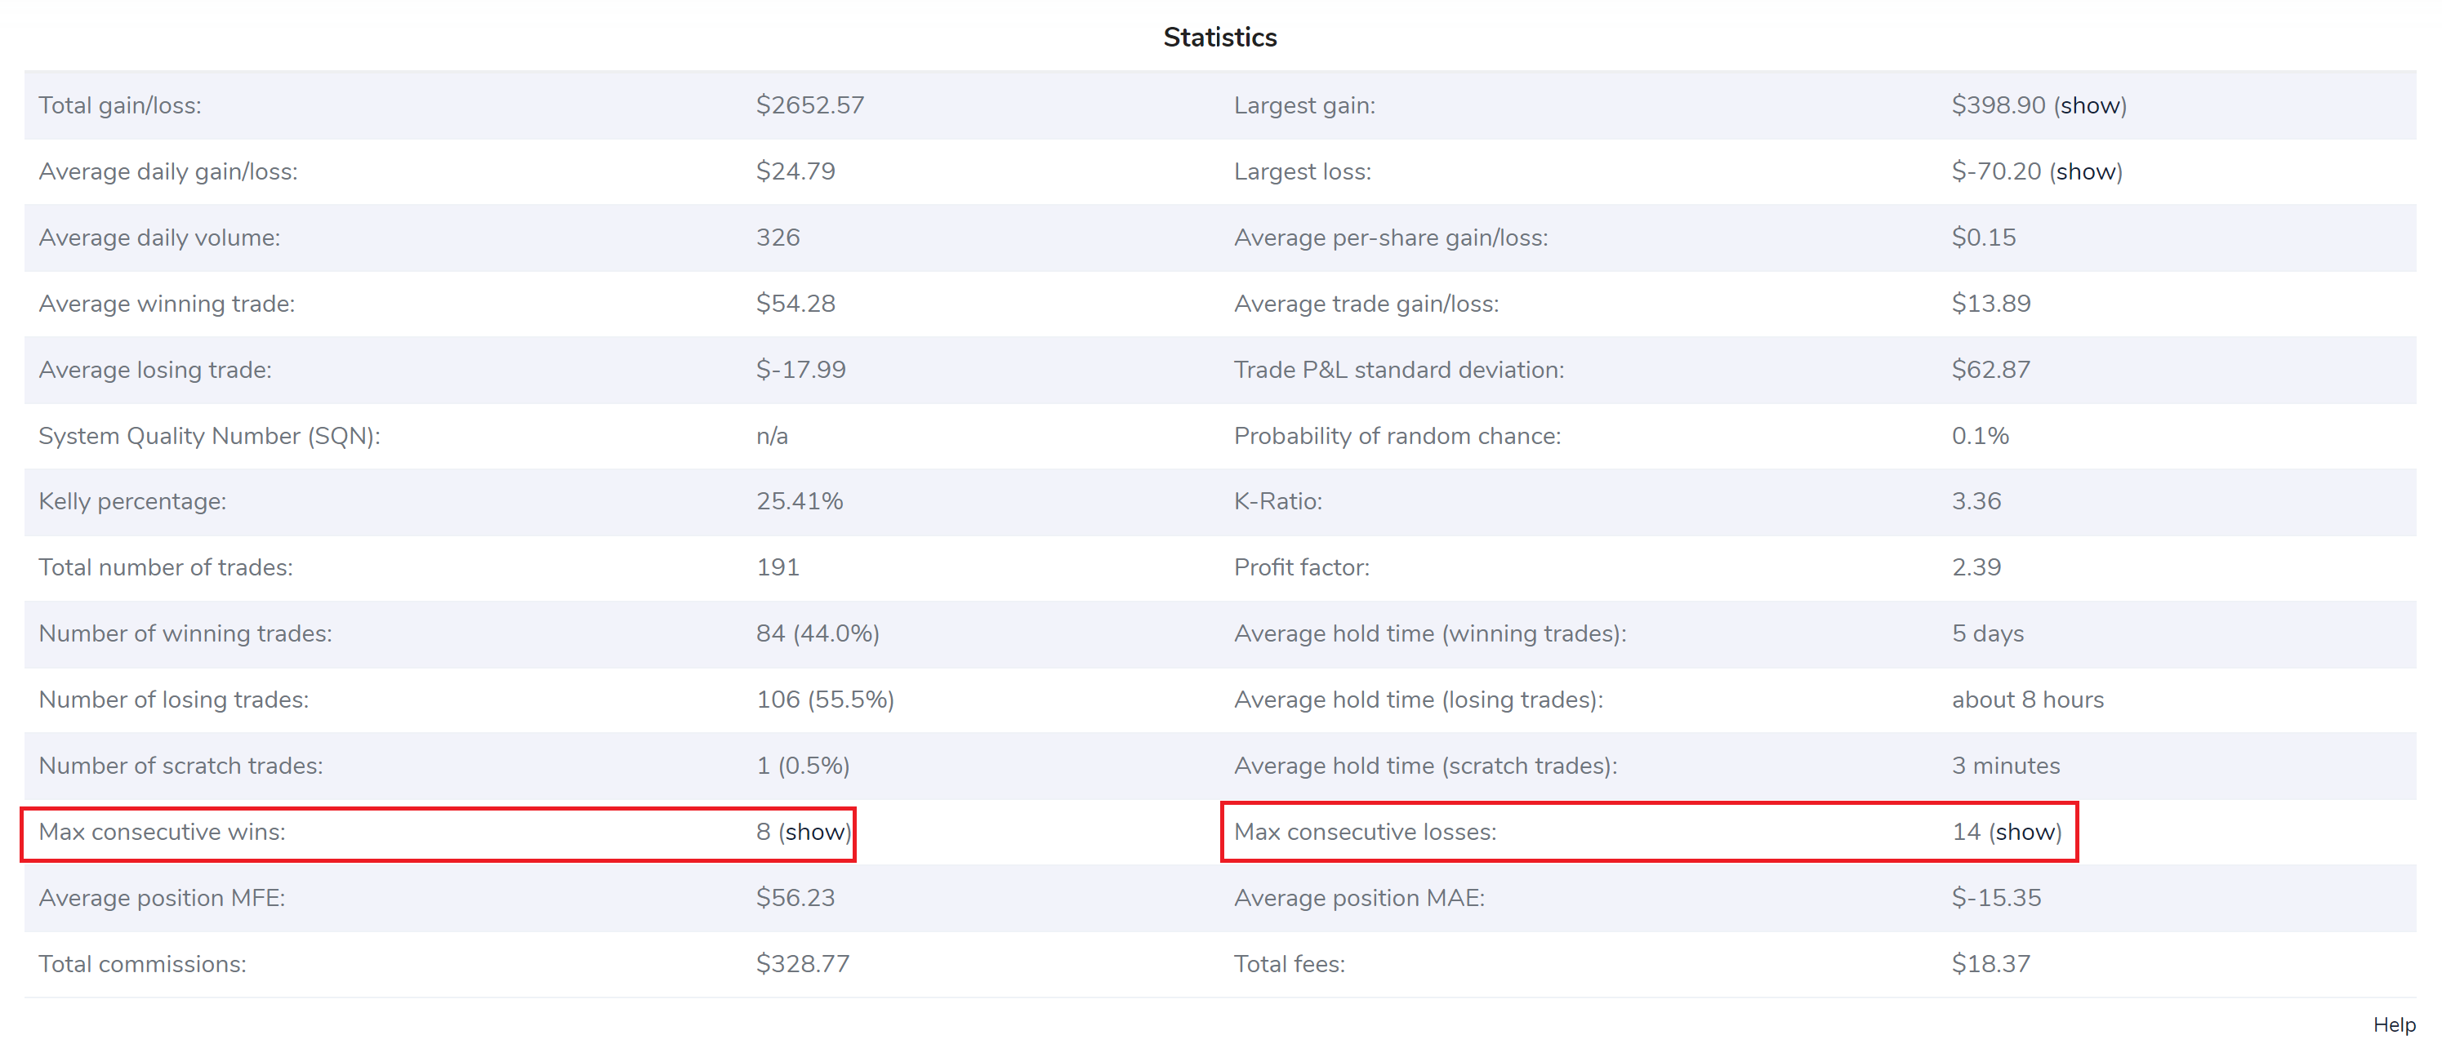Show the largest loss trade details
Screen dimensions: 2442x1044
click(x=2088, y=171)
